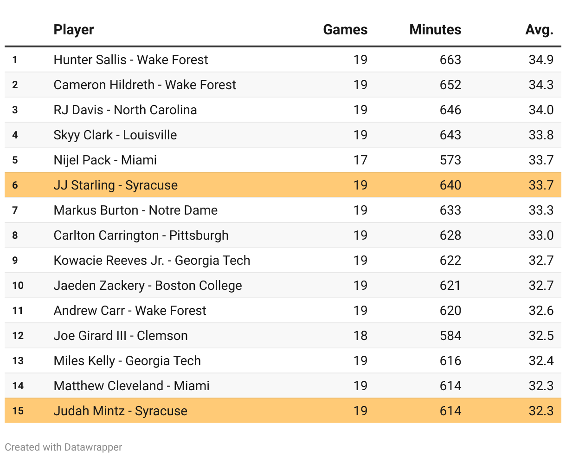Click the Minutes column header
The width and height of the screenshot is (566, 458).
click(x=435, y=30)
